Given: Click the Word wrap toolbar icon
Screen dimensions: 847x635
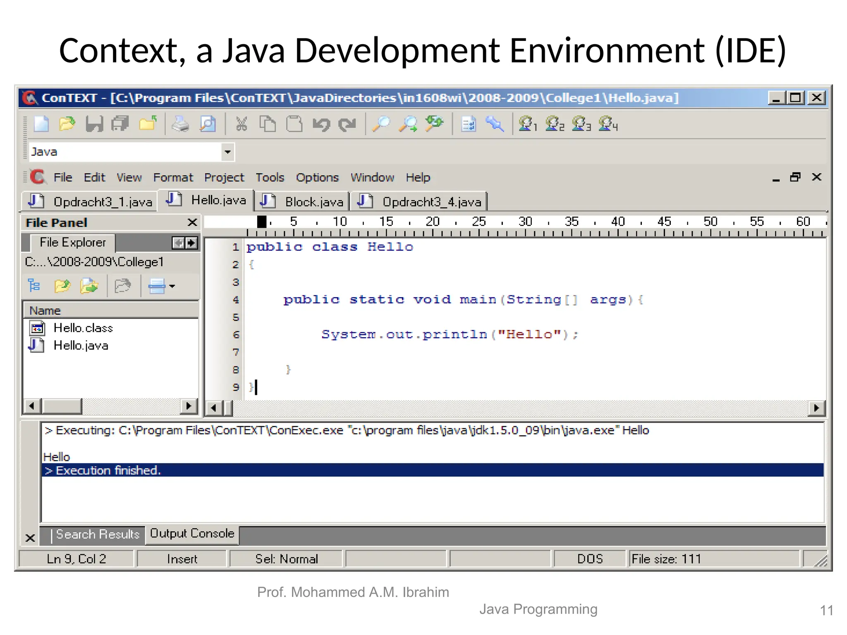Looking at the screenshot, I should coord(469,124).
